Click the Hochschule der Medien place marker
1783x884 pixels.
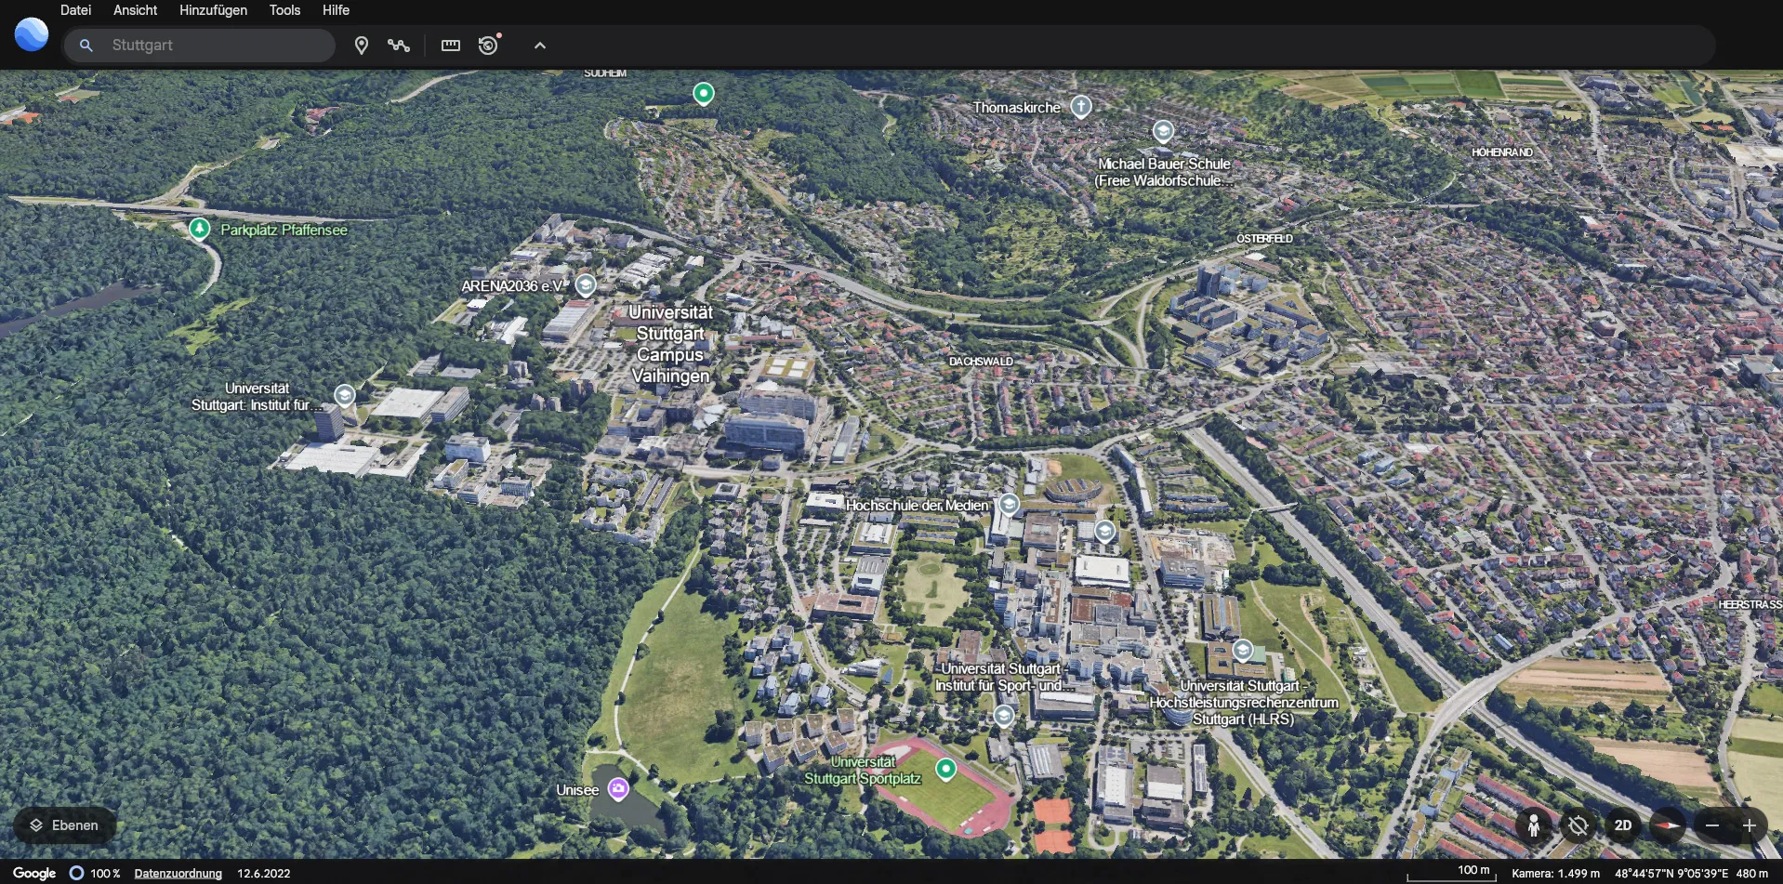coord(1009,505)
